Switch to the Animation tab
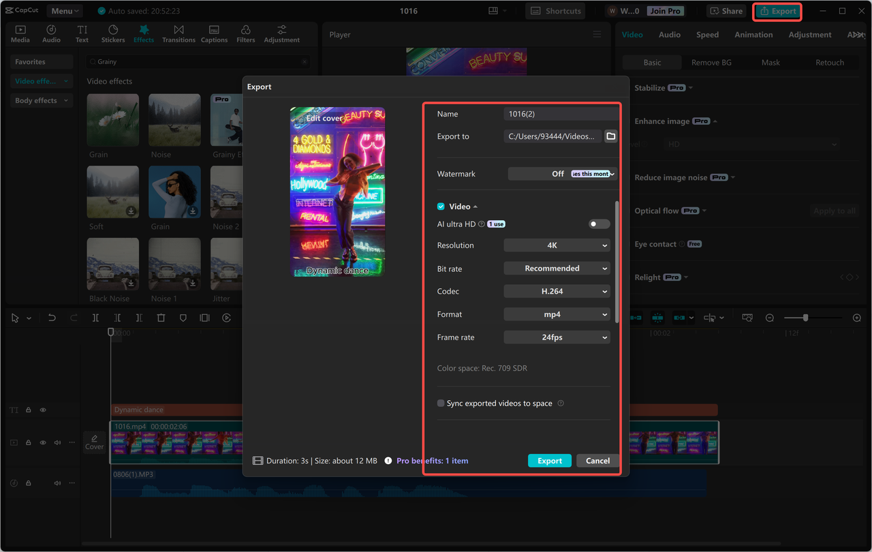 click(x=753, y=34)
